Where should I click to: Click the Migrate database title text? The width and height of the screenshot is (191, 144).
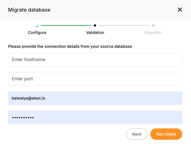coord(29,10)
